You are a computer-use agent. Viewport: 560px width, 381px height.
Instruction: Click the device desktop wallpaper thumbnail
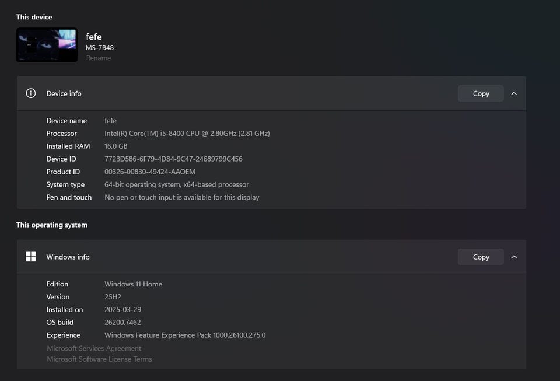pos(47,45)
